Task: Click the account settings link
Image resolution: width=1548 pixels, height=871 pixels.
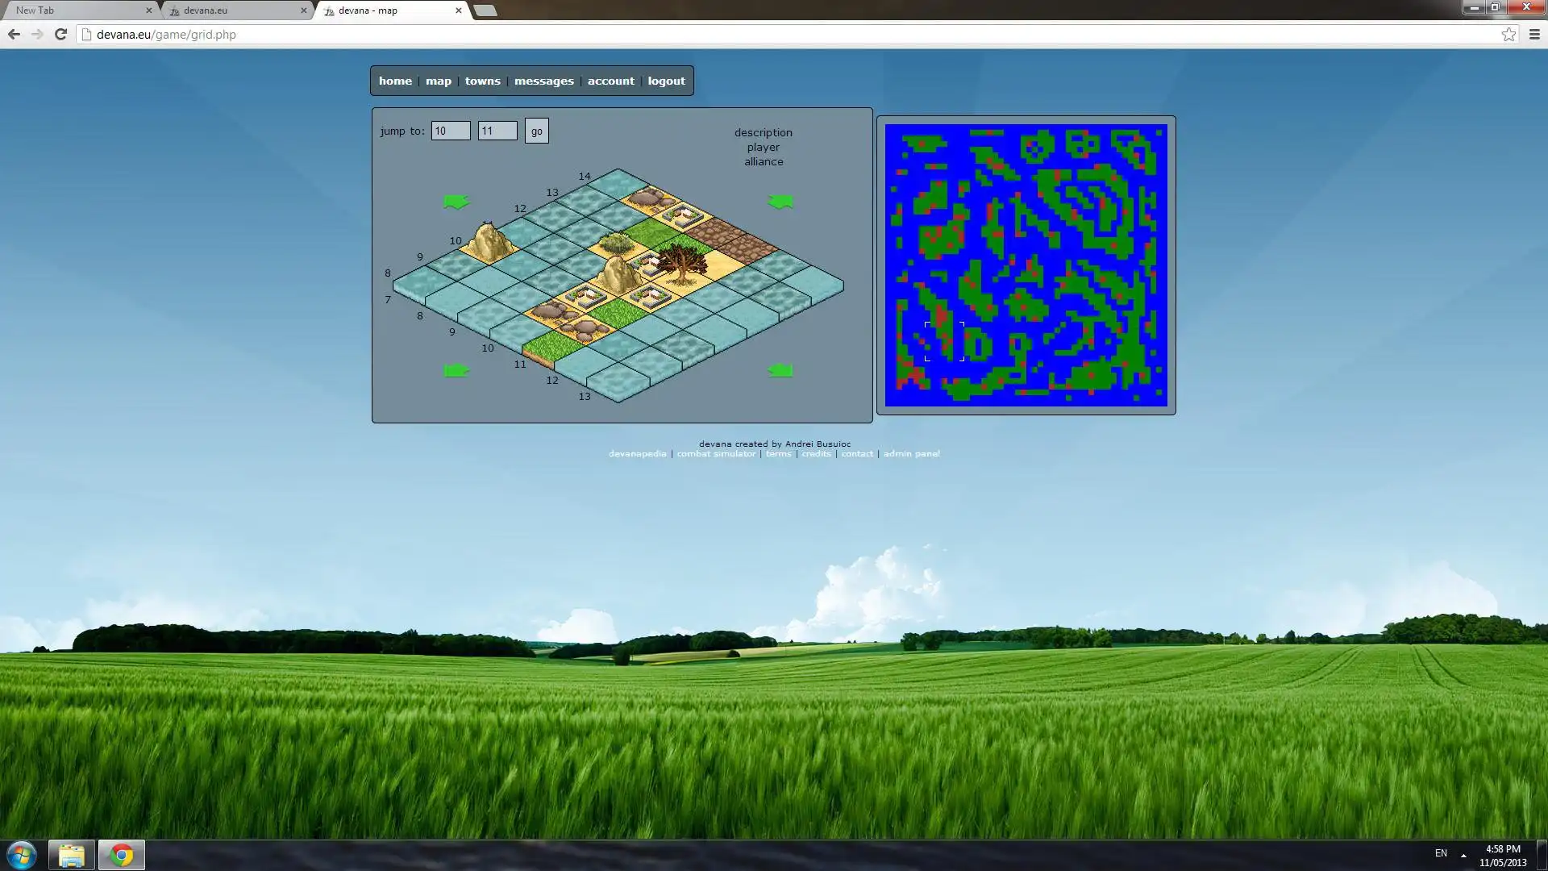Action: [x=610, y=80]
